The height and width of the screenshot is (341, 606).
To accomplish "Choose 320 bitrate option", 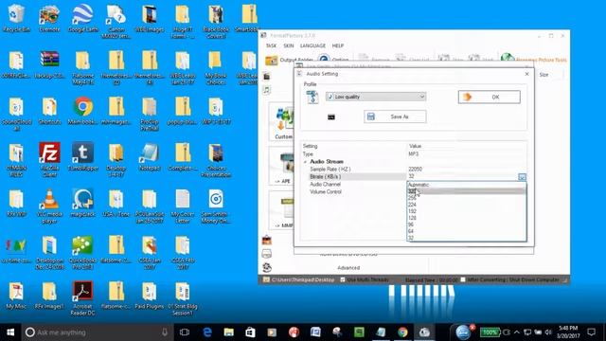I will pyautogui.click(x=466, y=191).
